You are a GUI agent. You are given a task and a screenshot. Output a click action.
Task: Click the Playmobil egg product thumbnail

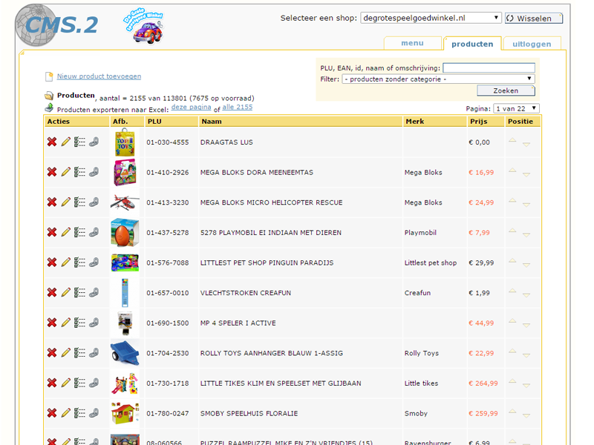[x=125, y=232]
